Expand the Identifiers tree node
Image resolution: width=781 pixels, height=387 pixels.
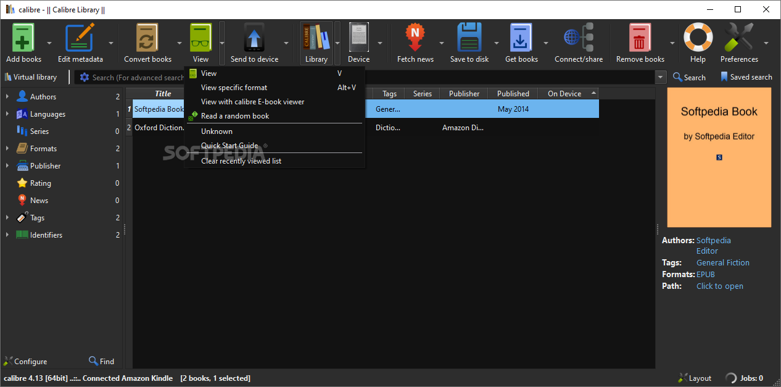tap(7, 235)
